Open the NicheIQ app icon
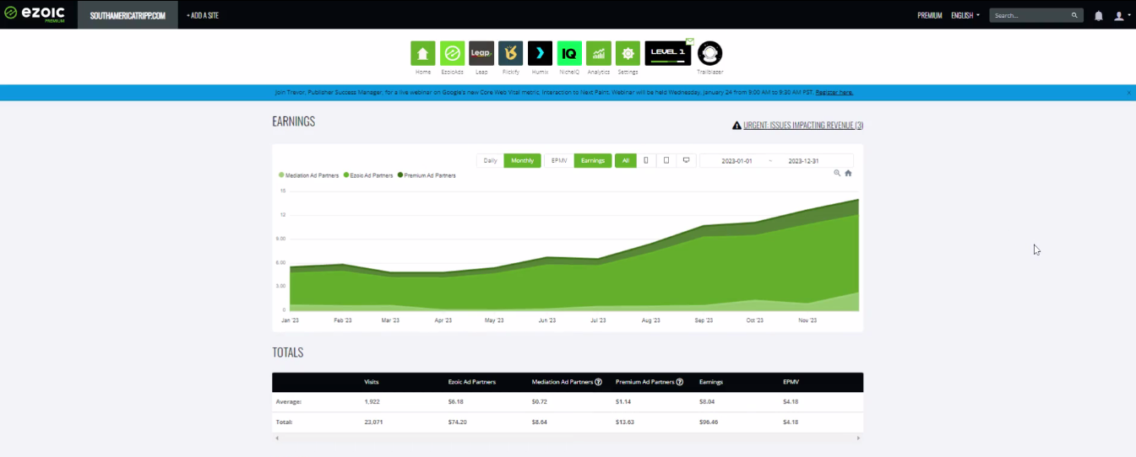This screenshot has width=1136, height=457. coord(569,53)
